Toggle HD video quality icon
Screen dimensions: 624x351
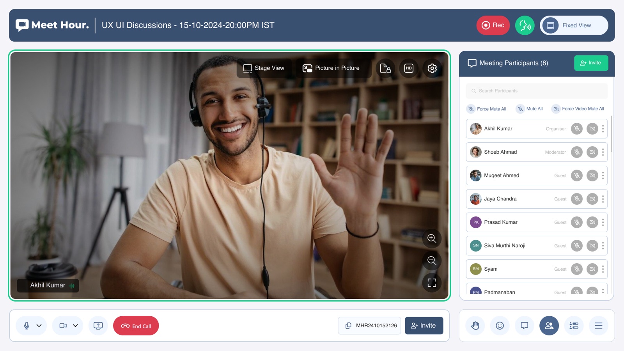pyautogui.click(x=409, y=68)
